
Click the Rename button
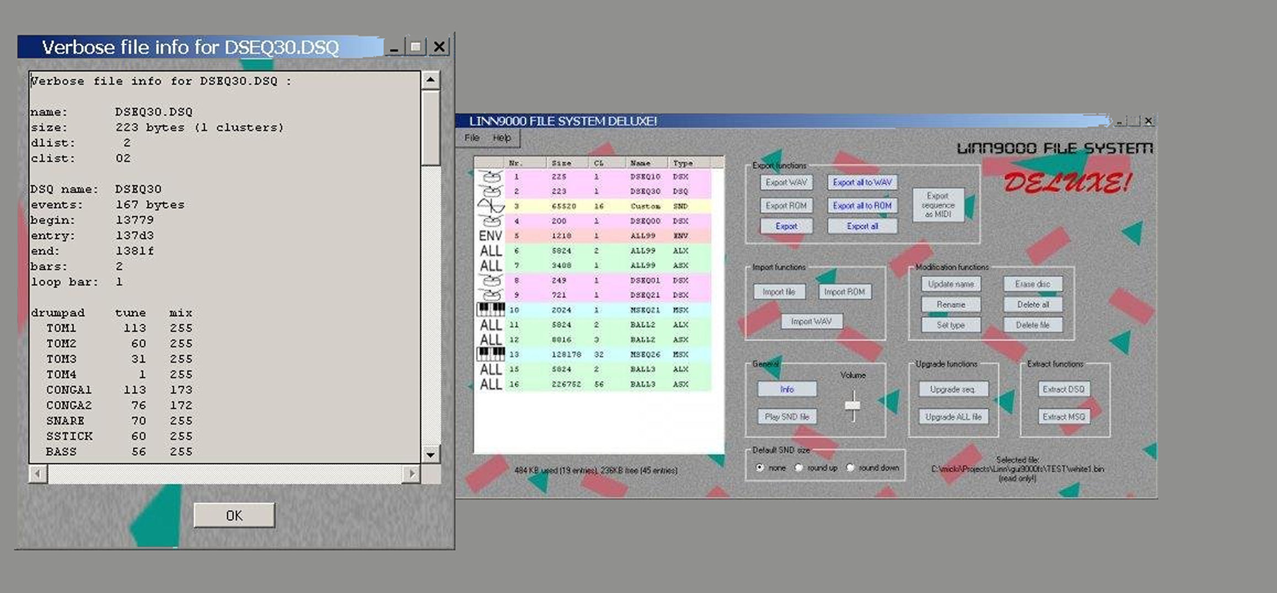[x=951, y=304]
